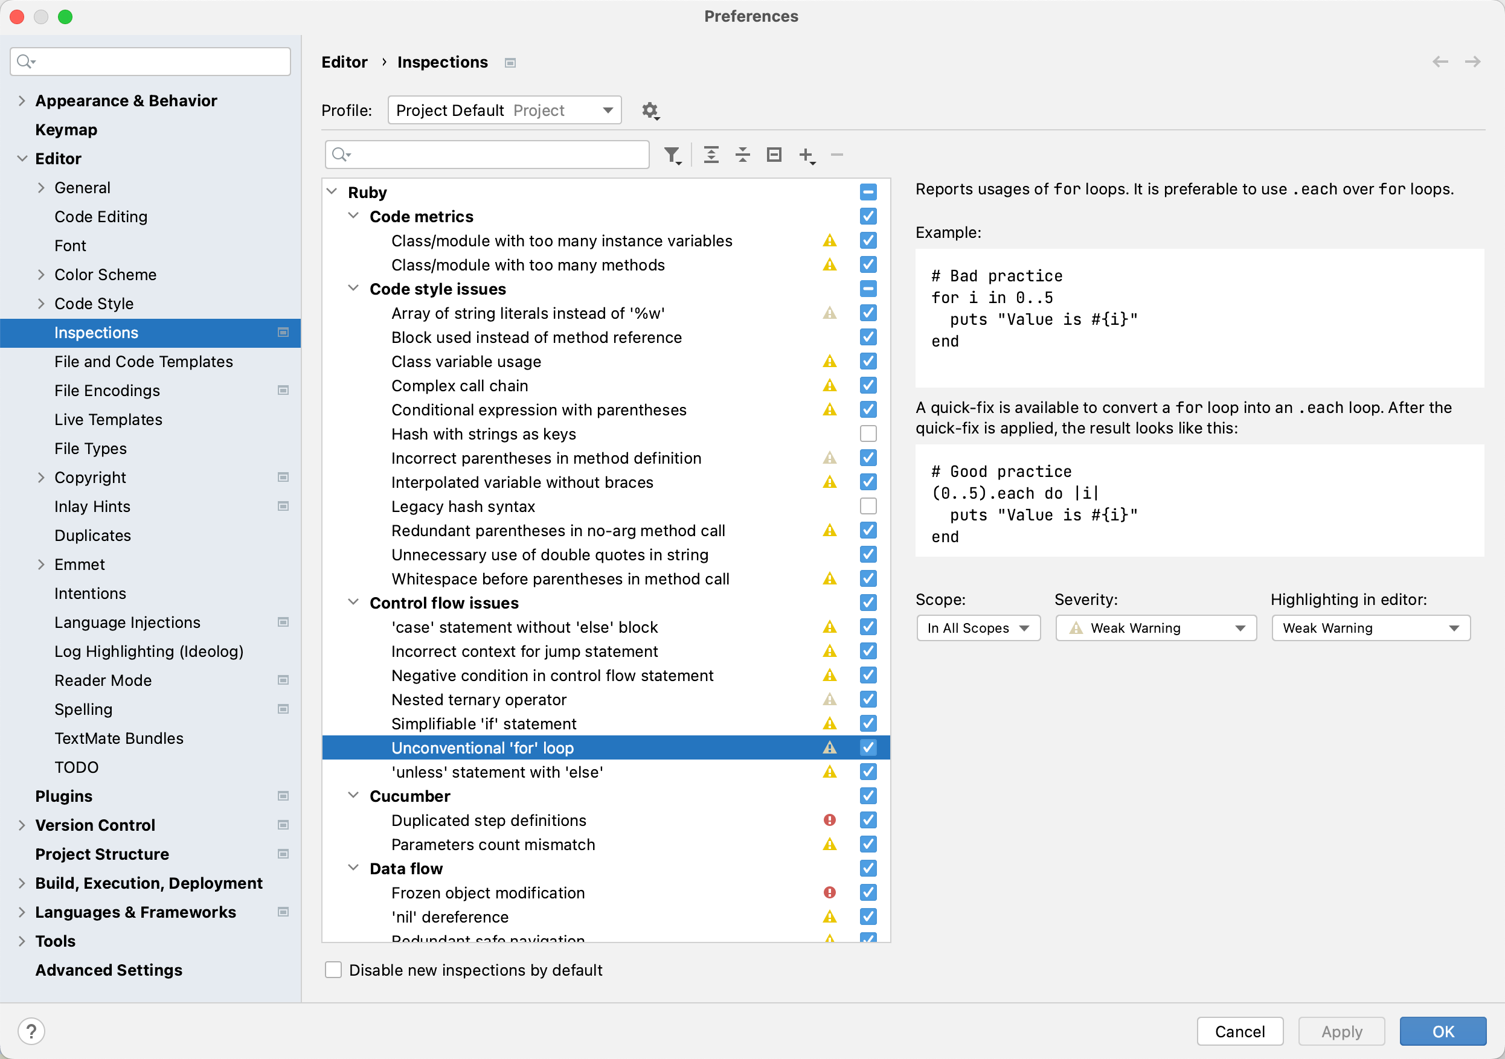Viewport: 1505px width, 1059px height.
Task: Type in the inspections search field
Action: 486,155
